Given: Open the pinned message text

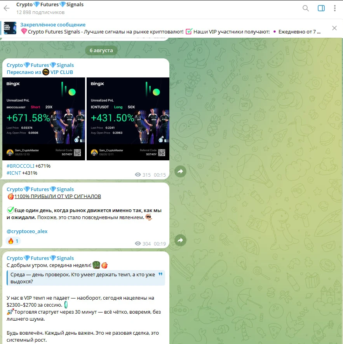Looking at the screenshot, I should [171, 32].
